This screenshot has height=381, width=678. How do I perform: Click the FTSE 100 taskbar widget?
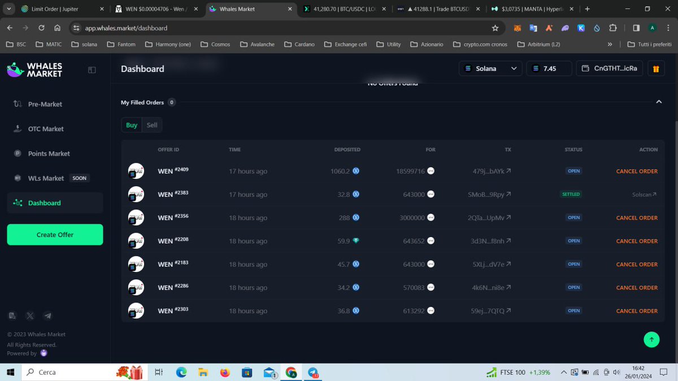[x=518, y=373]
